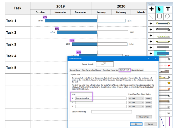Pick the rectangle shape tool
Viewport: 177px width, 131px height.
159,17
